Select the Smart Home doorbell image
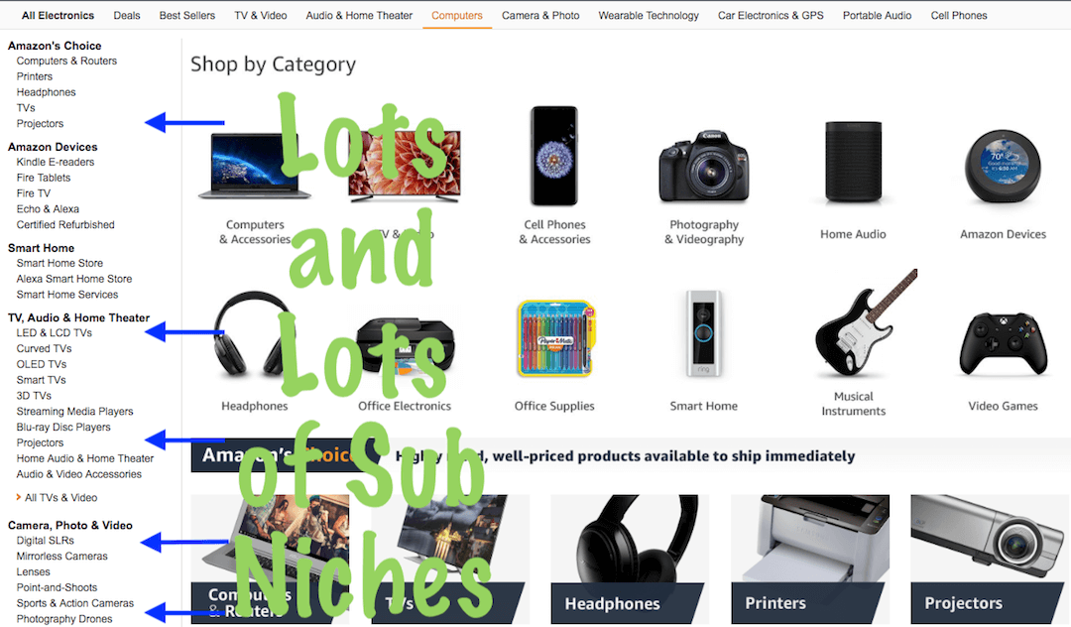This screenshot has width=1071, height=627. (703, 333)
